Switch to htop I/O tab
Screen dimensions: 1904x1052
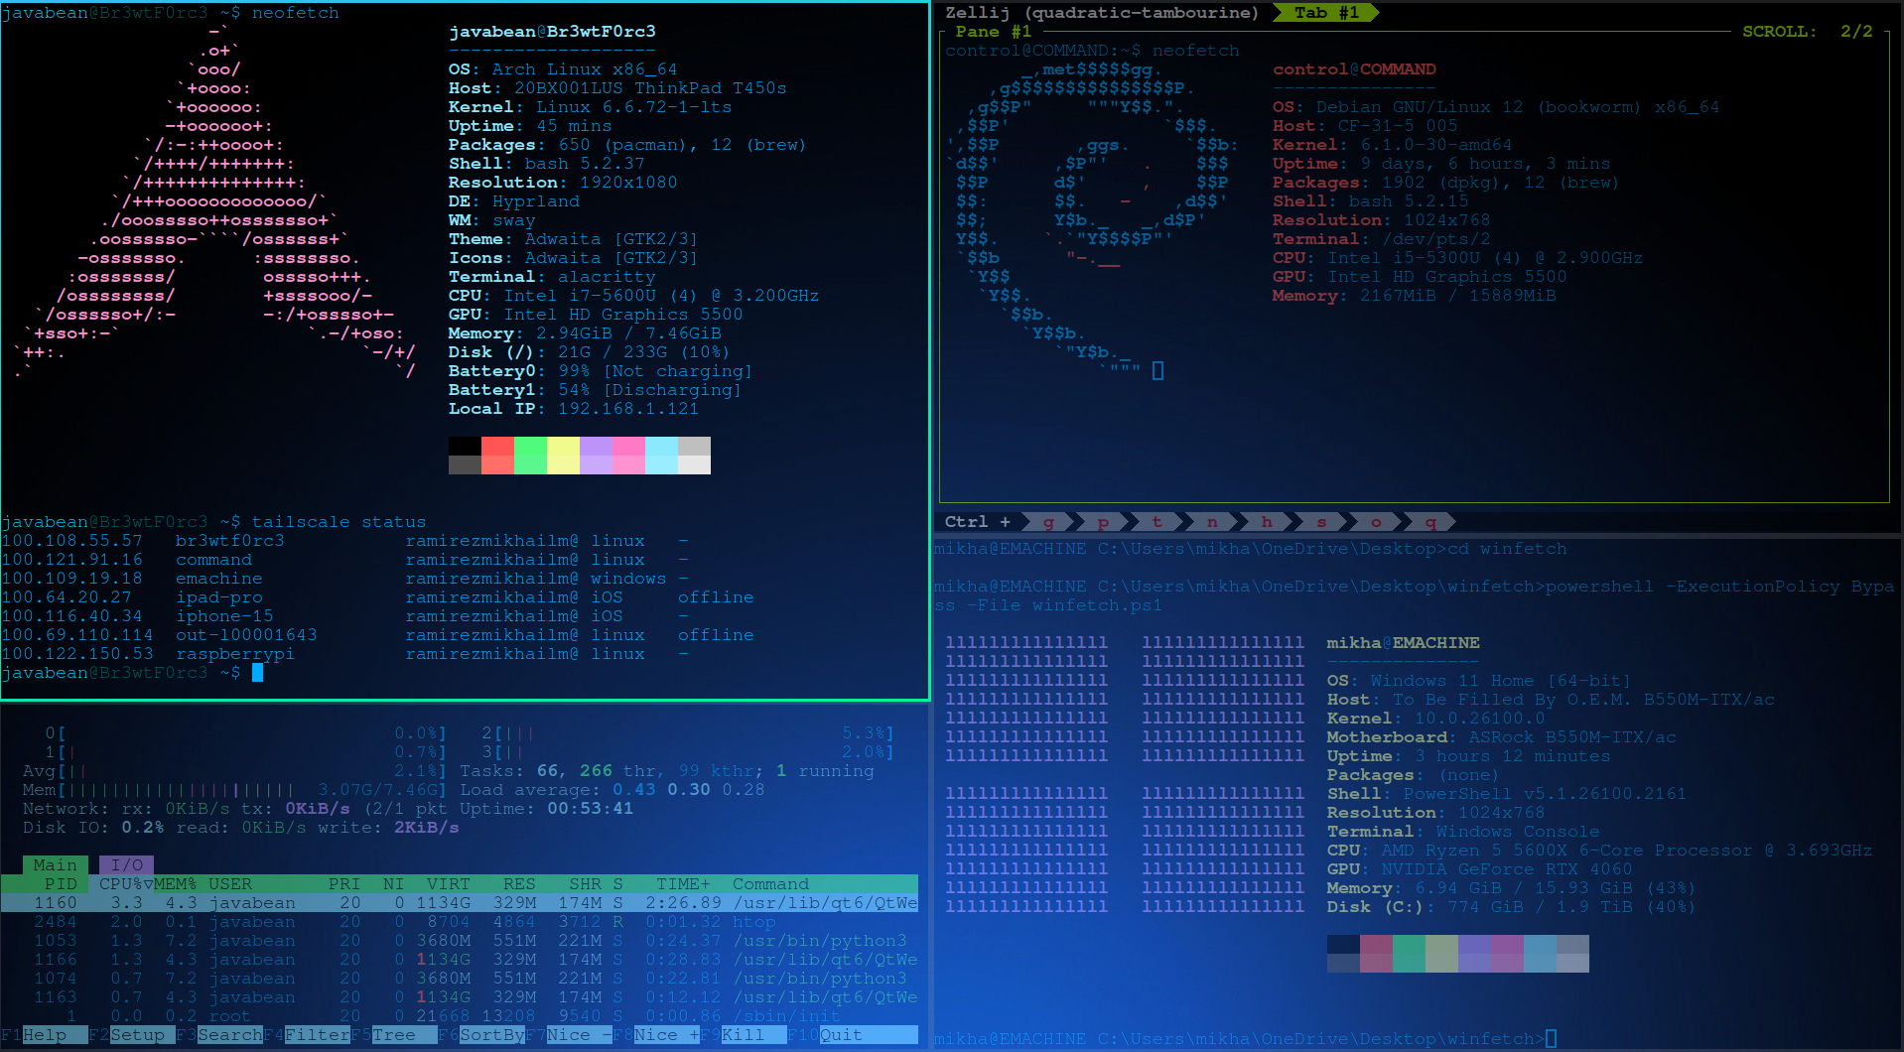126,864
